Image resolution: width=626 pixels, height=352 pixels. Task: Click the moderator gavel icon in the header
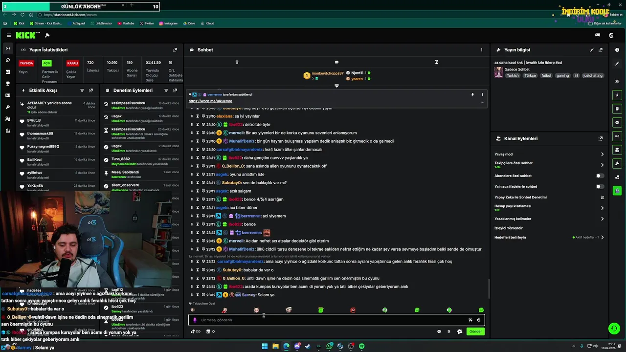pos(47,35)
